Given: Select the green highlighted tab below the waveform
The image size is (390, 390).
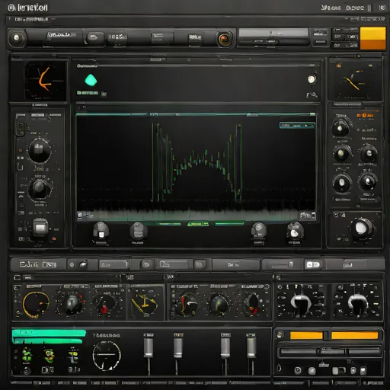Looking at the screenshot, I should click(198, 224).
